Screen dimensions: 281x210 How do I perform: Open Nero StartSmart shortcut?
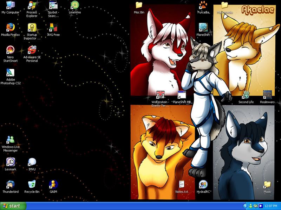11,54
